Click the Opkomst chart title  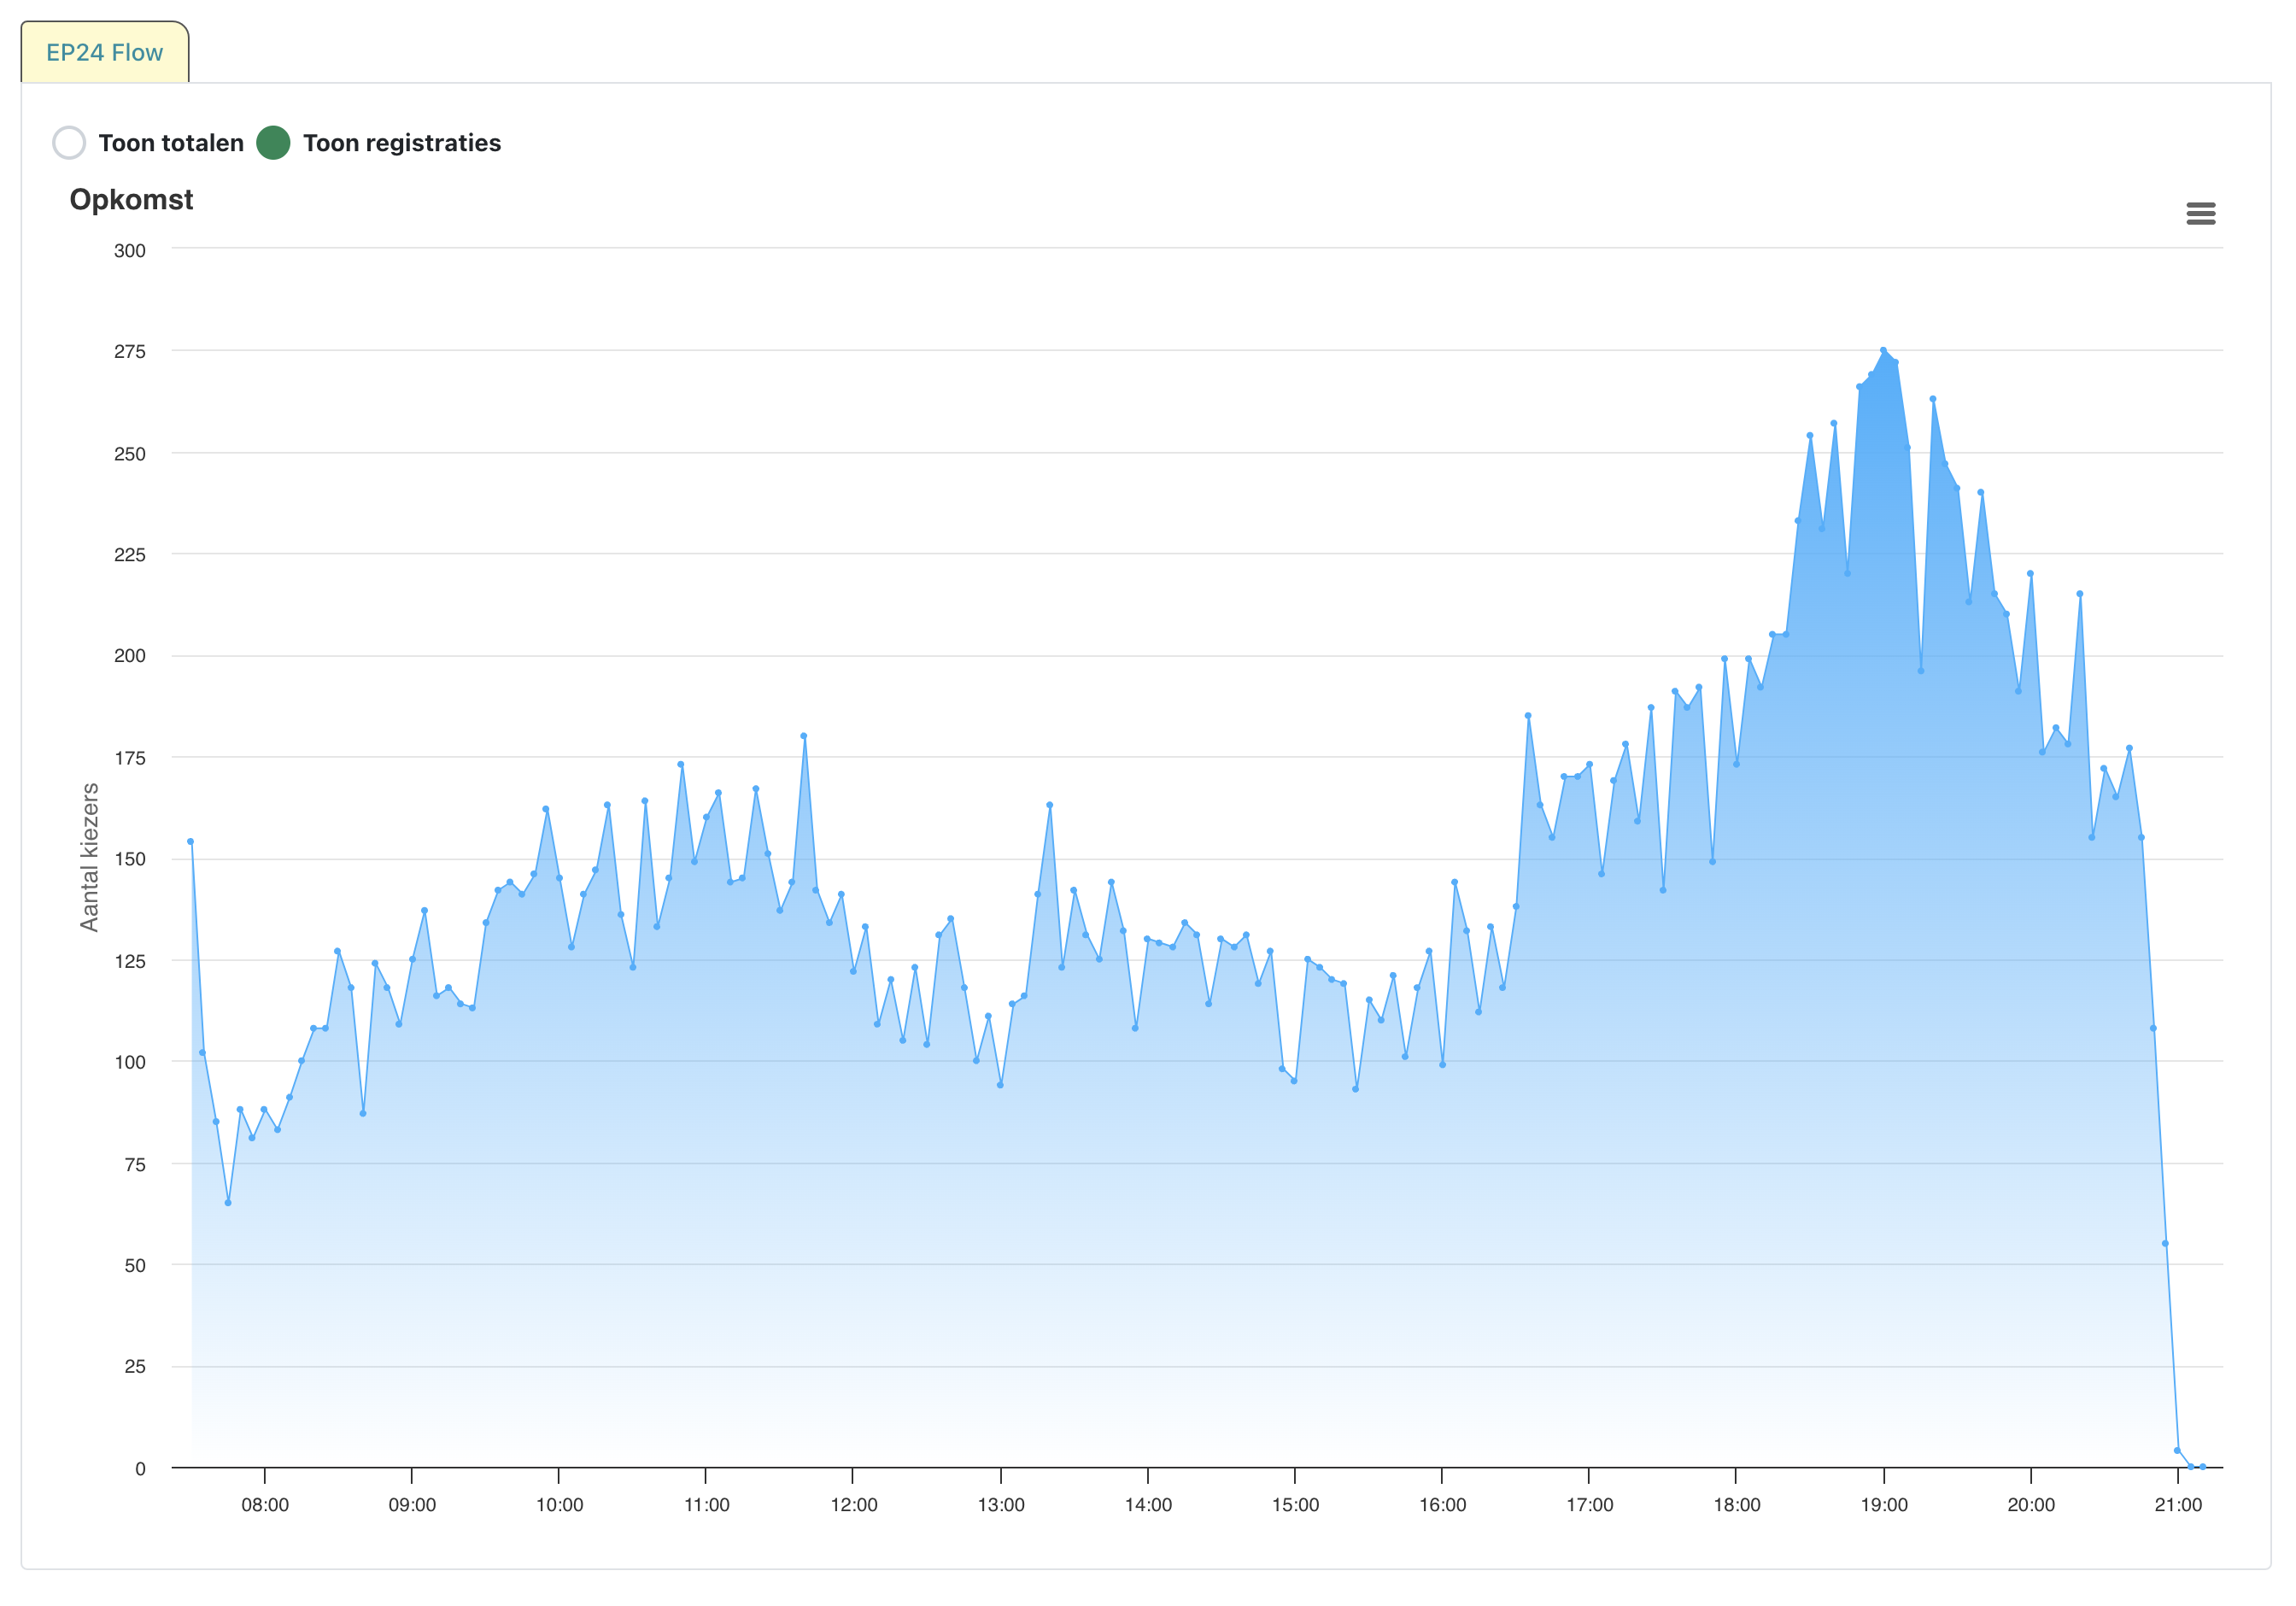(131, 200)
